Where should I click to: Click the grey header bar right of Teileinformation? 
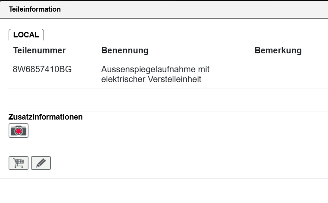(x=194, y=9)
